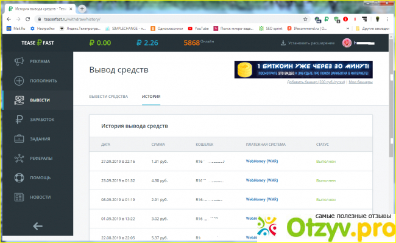
Task: Click the user profile avatar
Action: [x=347, y=43]
